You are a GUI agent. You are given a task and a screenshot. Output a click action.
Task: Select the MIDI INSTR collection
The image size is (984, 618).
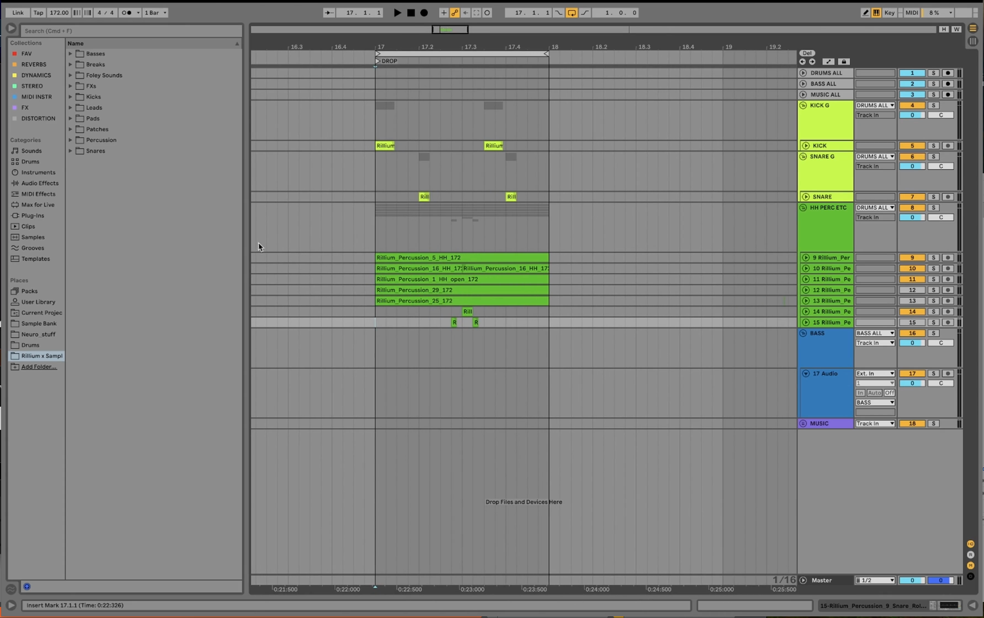(36, 97)
